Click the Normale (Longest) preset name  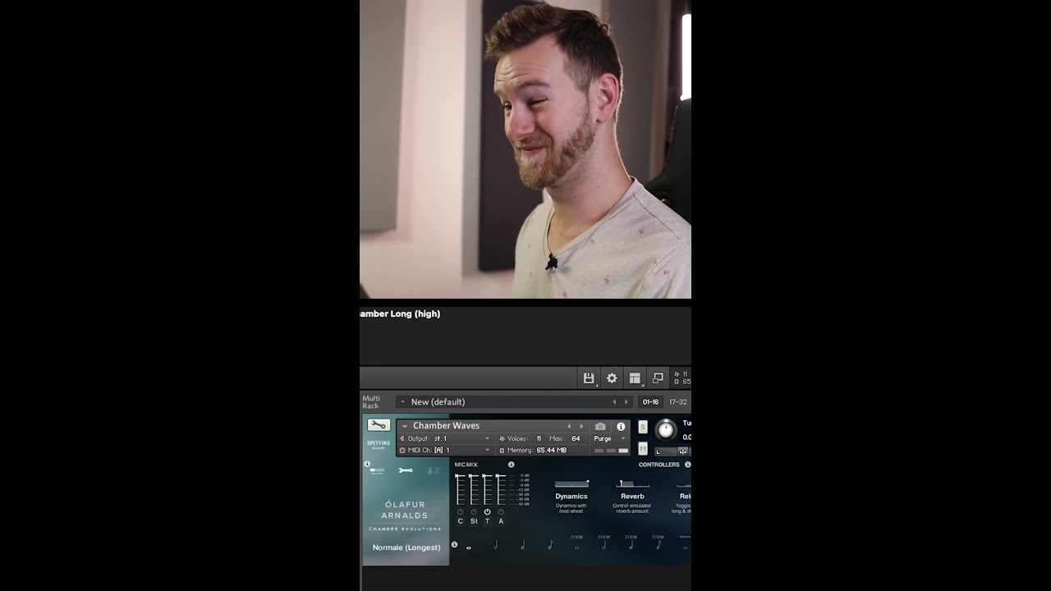pyautogui.click(x=406, y=547)
